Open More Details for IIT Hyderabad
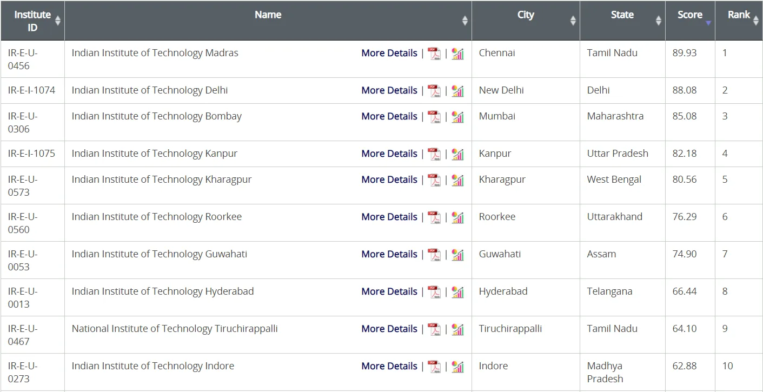Image resolution: width=763 pixels, height=392 pixels. tap(389, 291)
